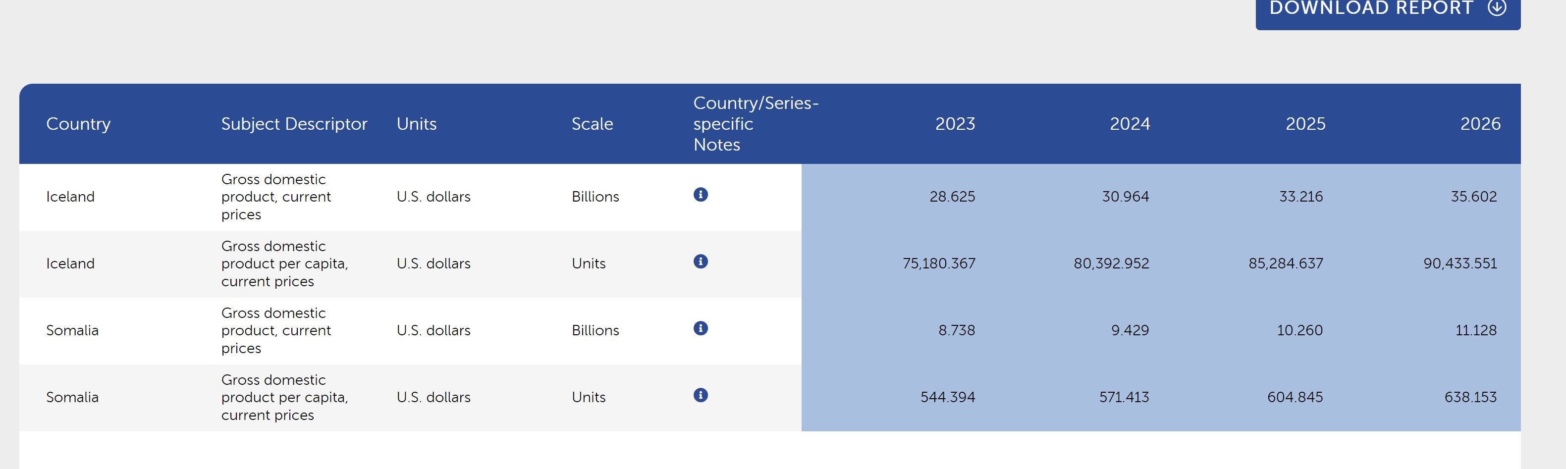The image size is (1566, 469).
Task: Open notes icon for Somalia GDP current prices
Action: coord(701,328)
